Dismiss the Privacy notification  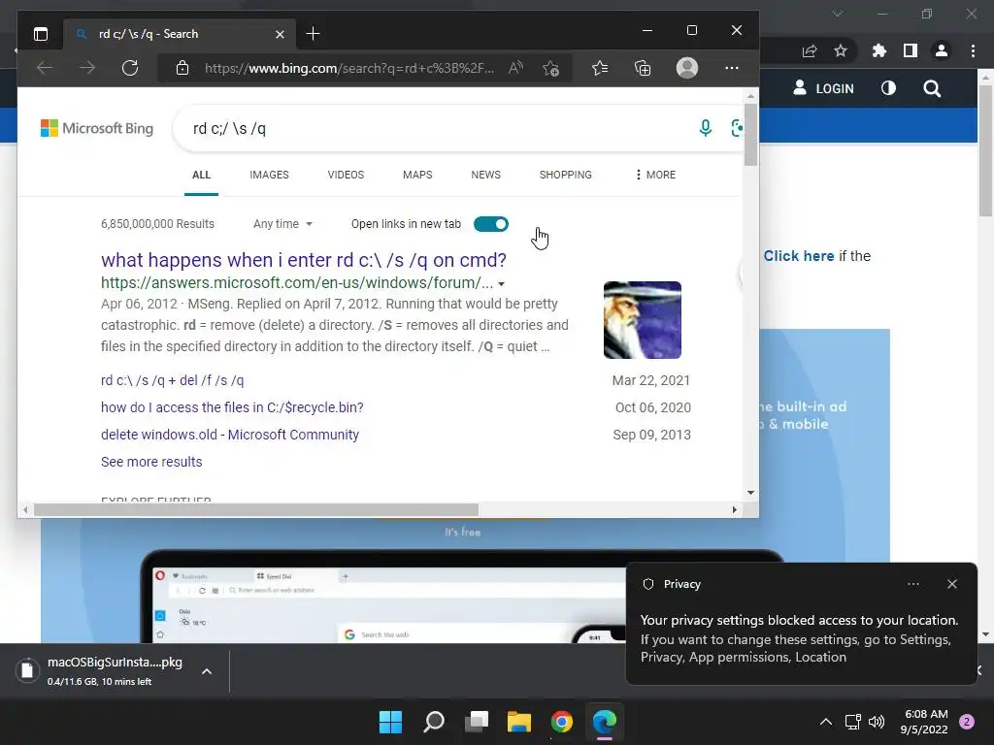point(952,584)
